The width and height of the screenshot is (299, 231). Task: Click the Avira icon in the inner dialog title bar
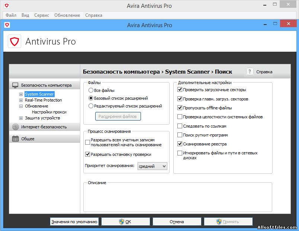(7, 25)
